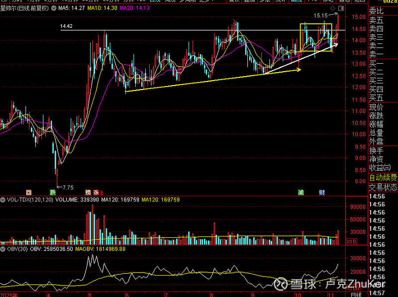Click the yellow MA10: 14.30 value
Screen dimensions: 398x297
(102, 8)
